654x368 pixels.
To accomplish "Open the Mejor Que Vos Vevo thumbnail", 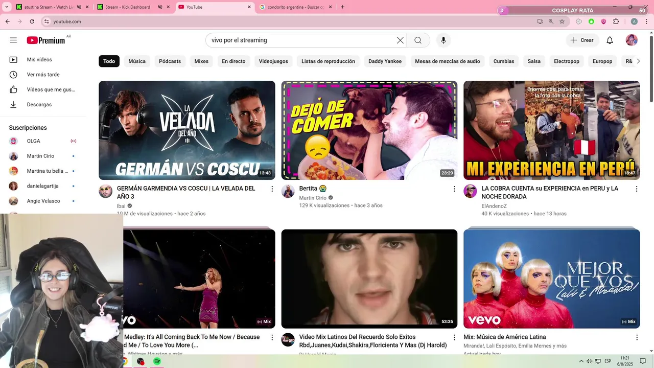I will click(552, 279).
